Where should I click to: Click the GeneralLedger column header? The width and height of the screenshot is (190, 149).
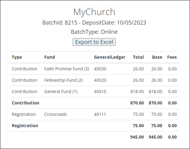click(x=110, y=57)
